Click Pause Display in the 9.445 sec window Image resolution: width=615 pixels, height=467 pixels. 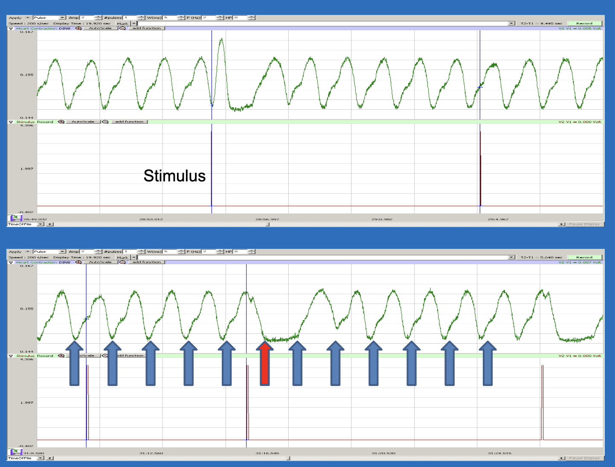click(x=584, y=224)
